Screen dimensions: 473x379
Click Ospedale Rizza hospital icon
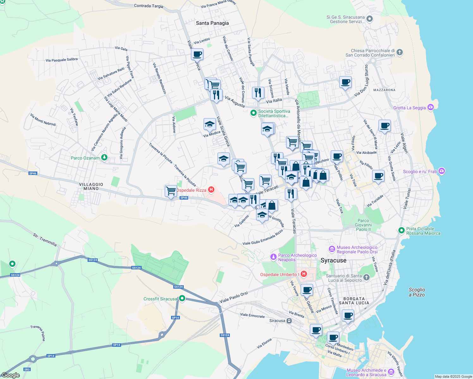211,190
